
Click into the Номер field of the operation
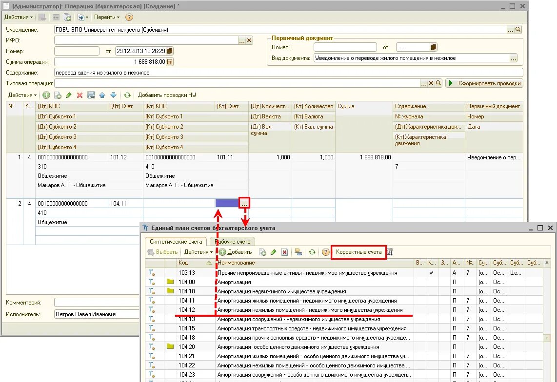tap(77, 51)
